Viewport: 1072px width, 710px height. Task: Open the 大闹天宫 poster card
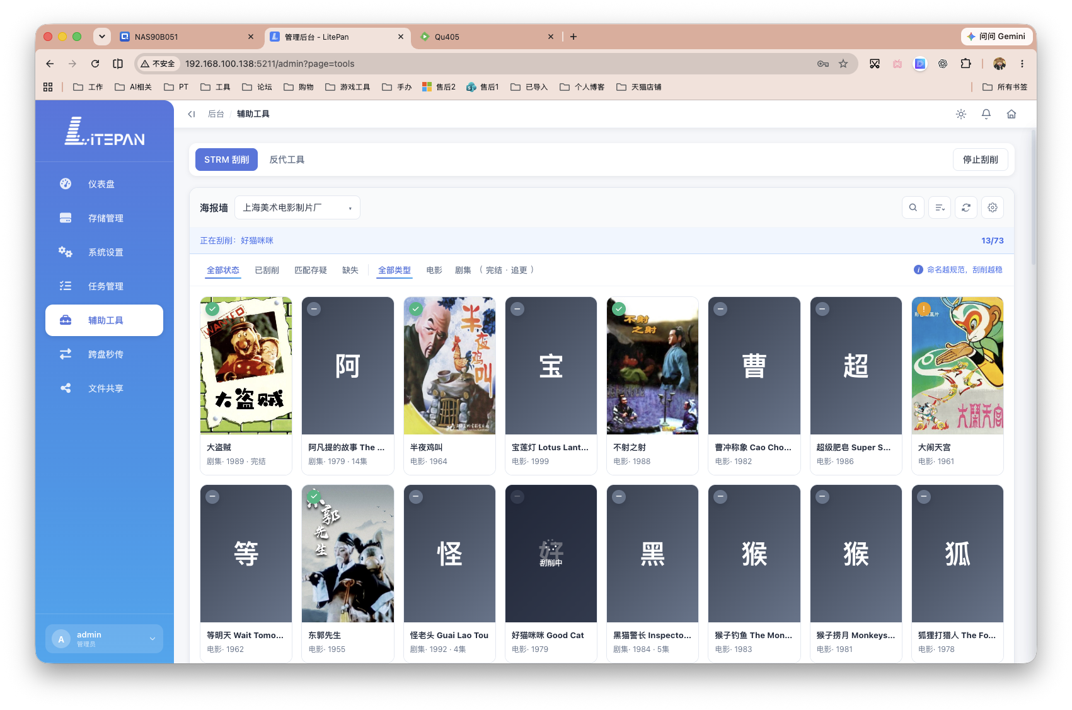957,385
